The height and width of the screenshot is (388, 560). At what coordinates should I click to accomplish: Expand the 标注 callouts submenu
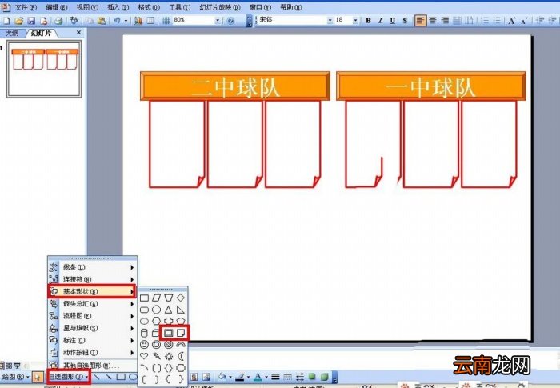[x=92, y=340]
